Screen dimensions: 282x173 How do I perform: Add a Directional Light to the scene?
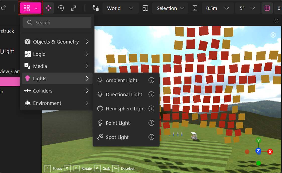(124, 94)
